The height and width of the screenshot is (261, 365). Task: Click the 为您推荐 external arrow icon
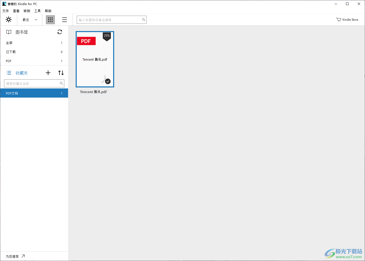[x=23, y=256]
